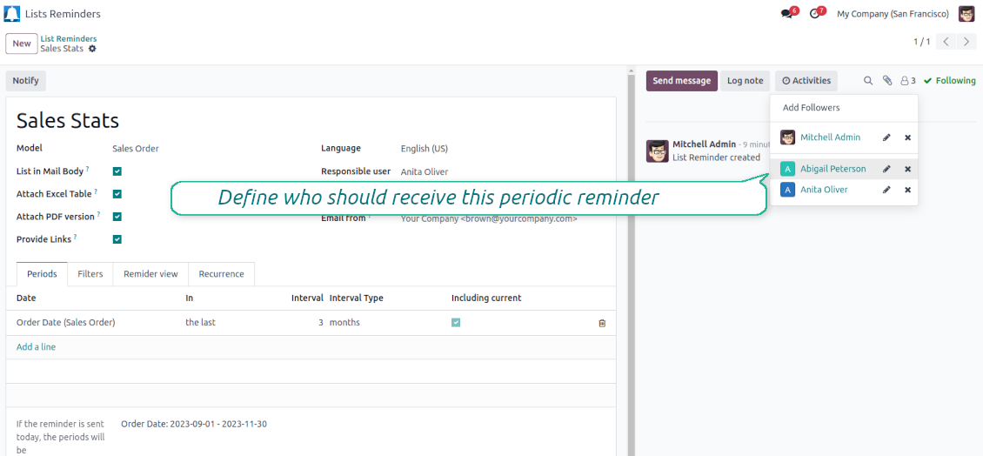Image resolution: width=983 pixels, height=456 pixels.
Task: Go to the next record arrow
Action: click(966, 42)
